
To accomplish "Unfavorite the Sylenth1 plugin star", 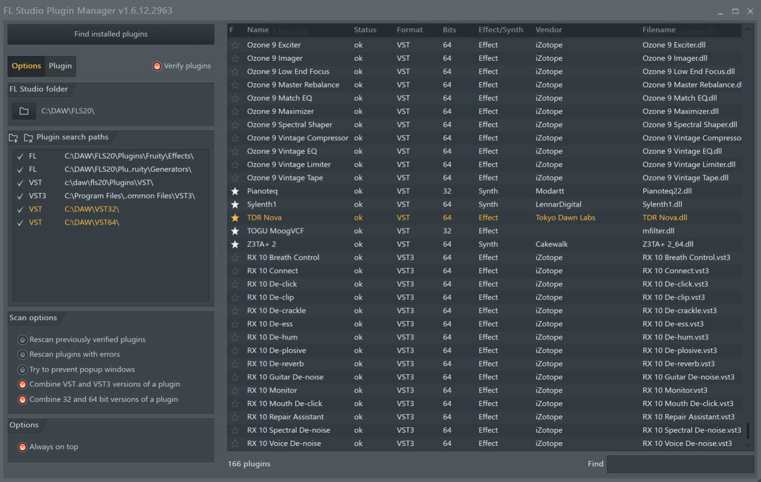I will click(x=235, y=205).
